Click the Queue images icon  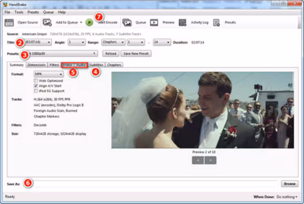(x=127, y=22)
